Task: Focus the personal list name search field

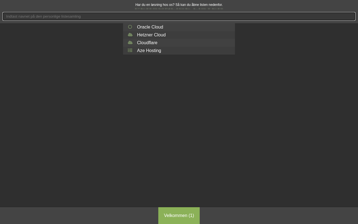Action: point(179,16)
